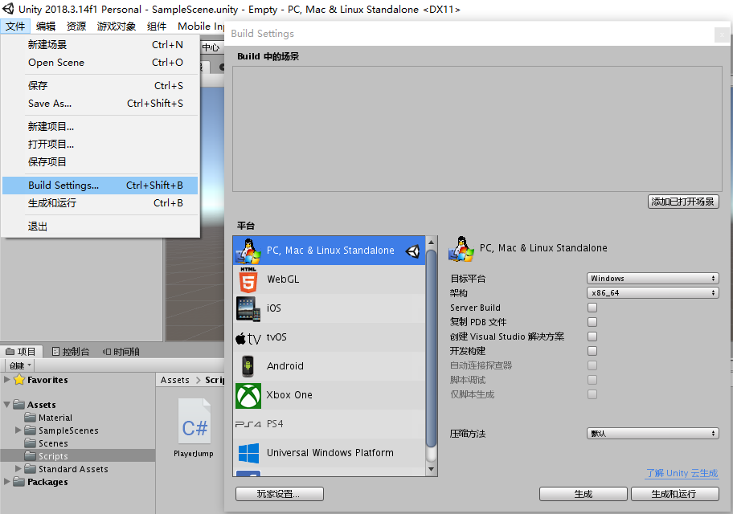Open the 资源 menu
733x514 pixels.
tap(76, 27)
